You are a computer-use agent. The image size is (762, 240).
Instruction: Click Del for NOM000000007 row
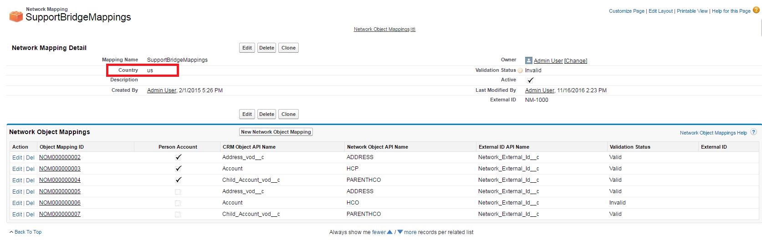point(30,215)
